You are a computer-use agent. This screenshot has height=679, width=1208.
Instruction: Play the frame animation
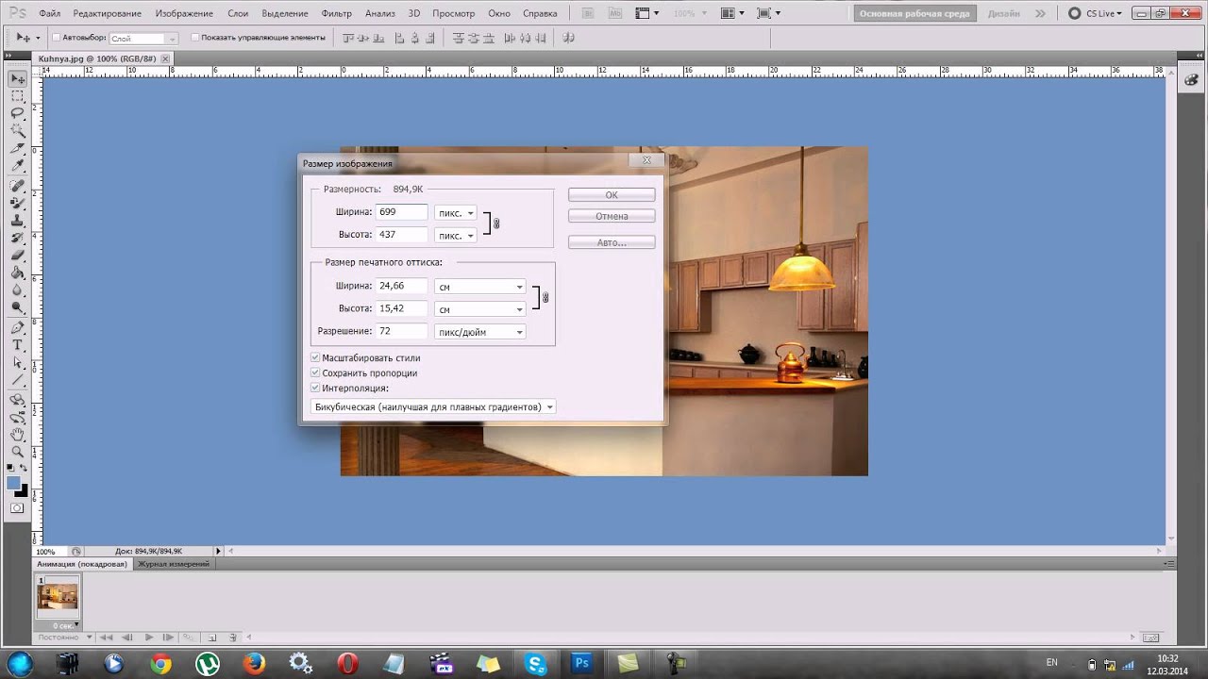point(149,638)
